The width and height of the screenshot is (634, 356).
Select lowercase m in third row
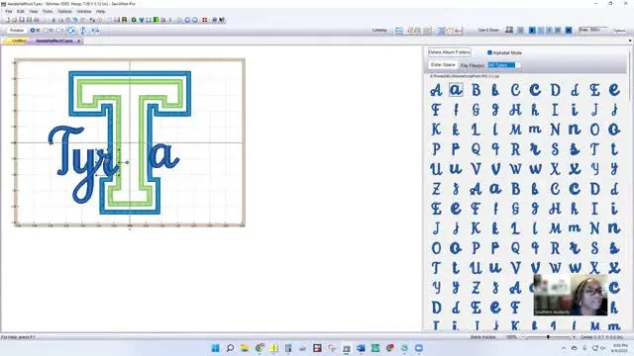(x=535, y=130)
